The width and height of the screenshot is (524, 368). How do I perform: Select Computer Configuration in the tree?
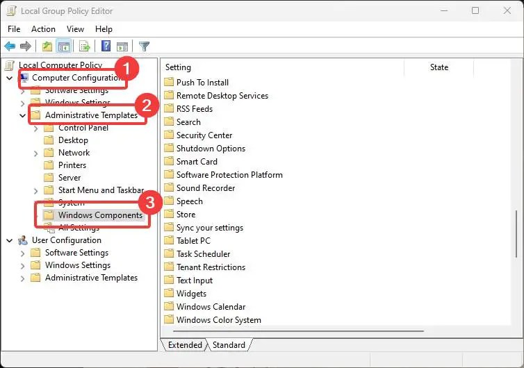(x=76, y=78)
